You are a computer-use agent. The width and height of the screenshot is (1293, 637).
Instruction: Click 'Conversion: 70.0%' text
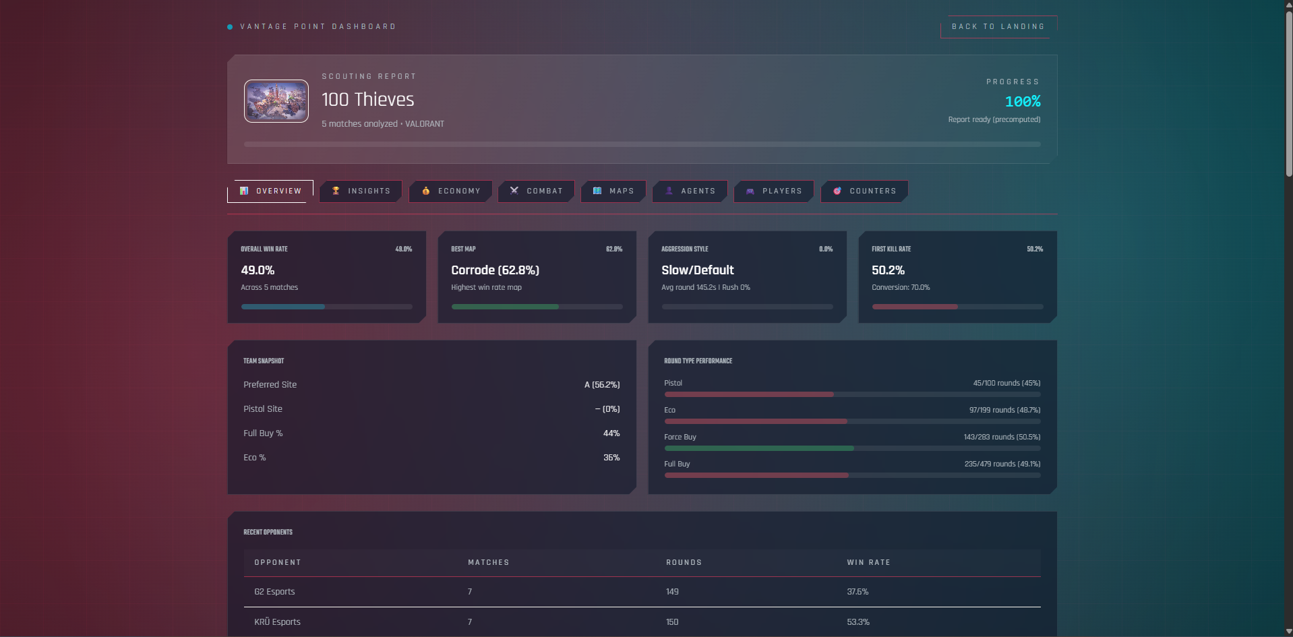[x=901, y=287]
